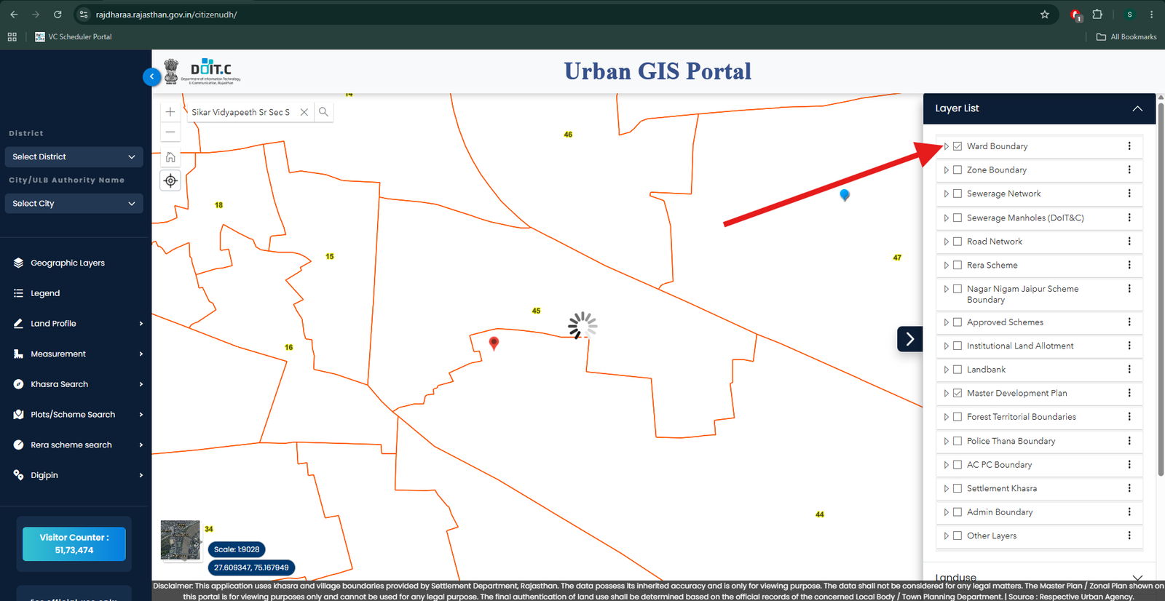The image size is (1165, 601).
Task: Click the red location pin on map
Action: [x=494, y=343]
